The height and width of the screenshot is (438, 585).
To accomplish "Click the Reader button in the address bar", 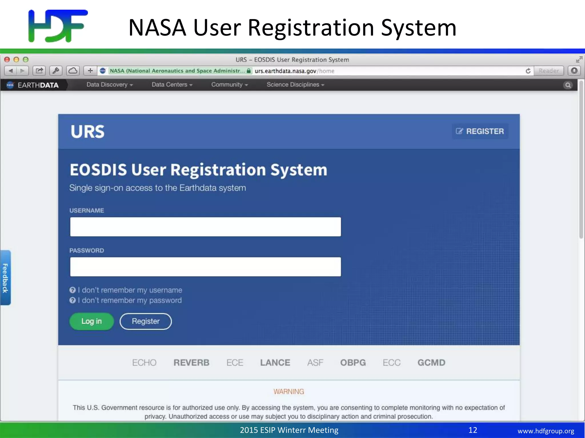I will click(x=549, y=71).
